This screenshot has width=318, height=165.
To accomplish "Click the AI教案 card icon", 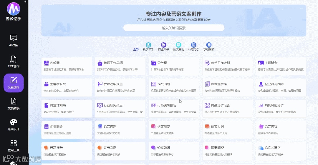I will pyautogui.click(x=46, y=63).
